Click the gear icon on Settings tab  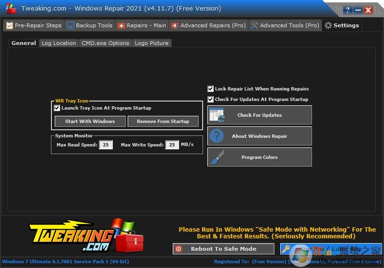coord(328,25)
